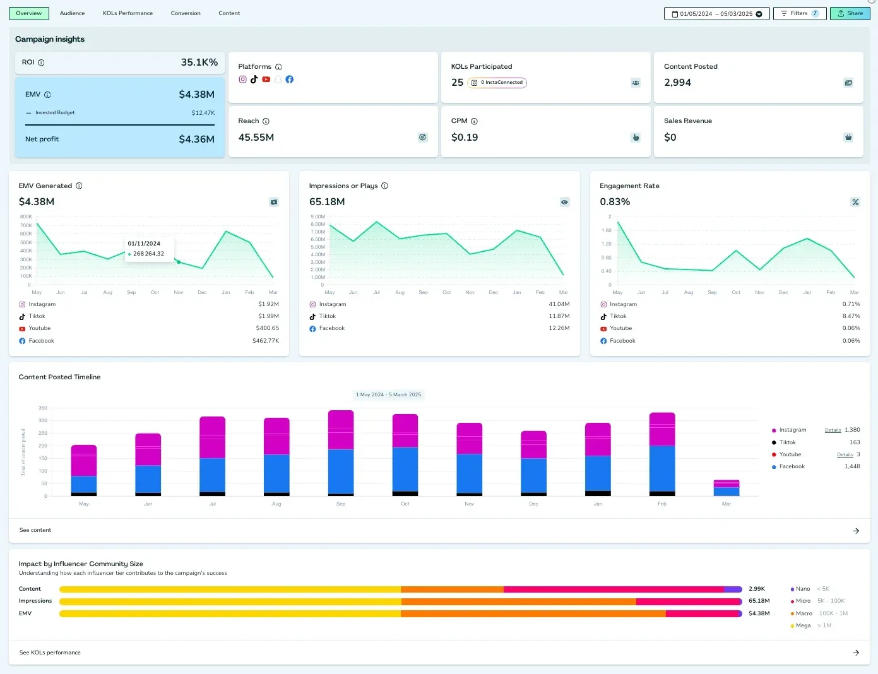
Task: Click the Reach info icon
Action: tap(266, 121)
